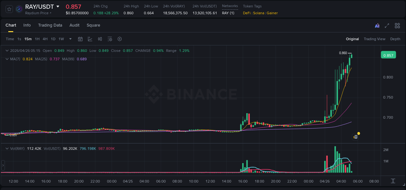Image resolution: width=406 pixels, height=190 pixels.
Task: Open the calendar date-range picker icon
Action: (80, 39)
